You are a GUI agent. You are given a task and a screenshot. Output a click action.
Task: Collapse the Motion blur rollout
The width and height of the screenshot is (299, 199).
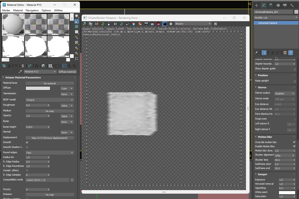[265, 137]
